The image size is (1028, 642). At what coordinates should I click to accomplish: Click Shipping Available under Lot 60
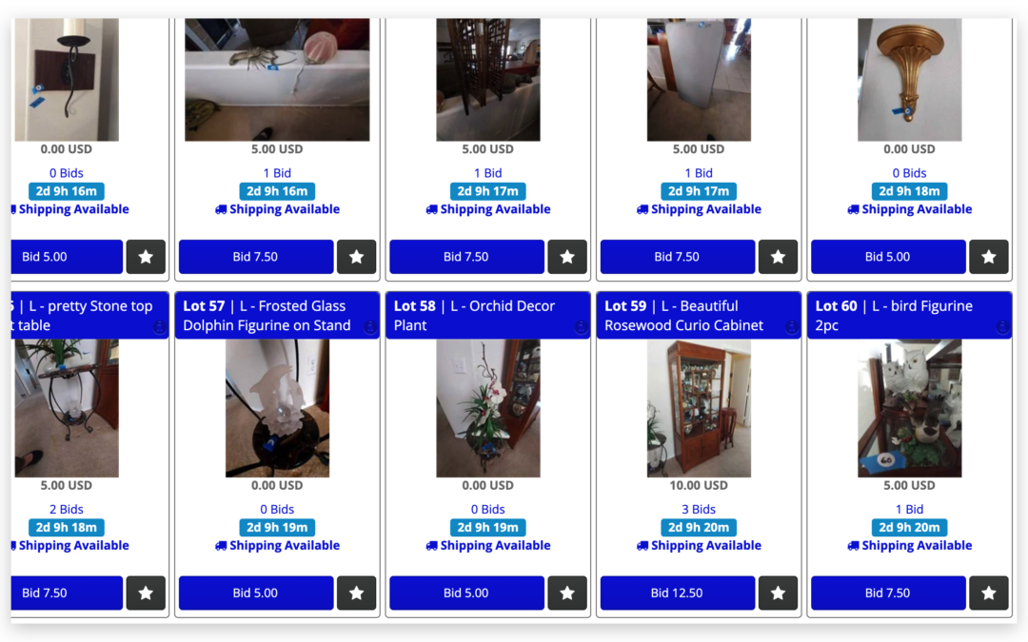(909, 545)
